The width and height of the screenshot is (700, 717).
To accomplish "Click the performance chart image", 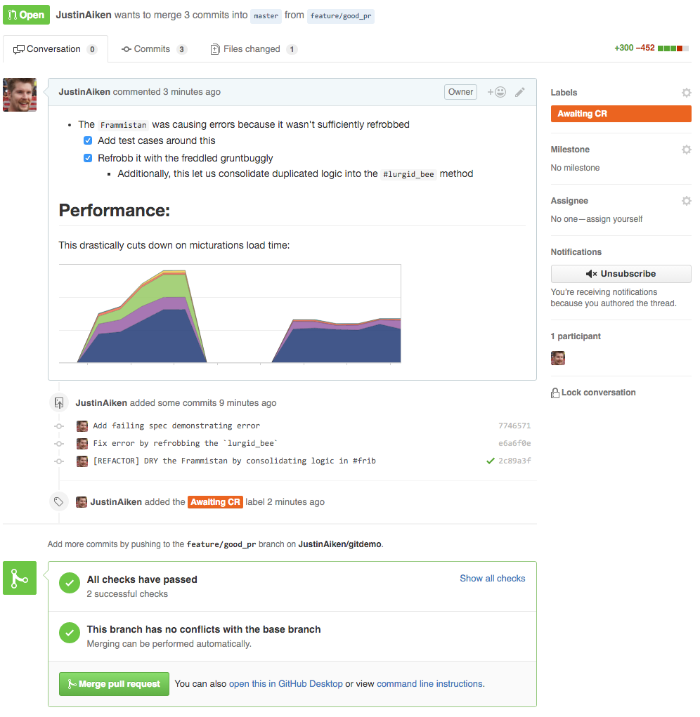I will [230, 314].
